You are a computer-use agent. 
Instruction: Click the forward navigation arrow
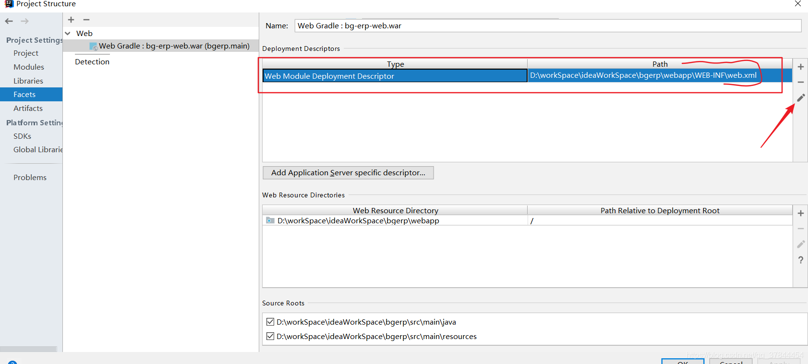pyautogui.click(x=25, y=21)
